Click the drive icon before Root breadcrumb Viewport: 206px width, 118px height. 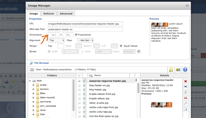pyautogui.click(x=32, y=69)
